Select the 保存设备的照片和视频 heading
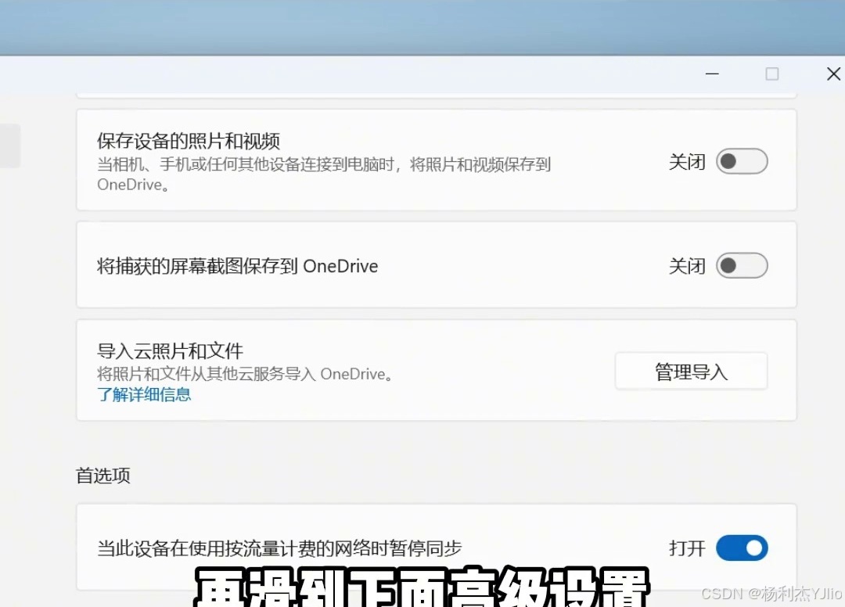This screenshot has height=607, width=845. 188,141
